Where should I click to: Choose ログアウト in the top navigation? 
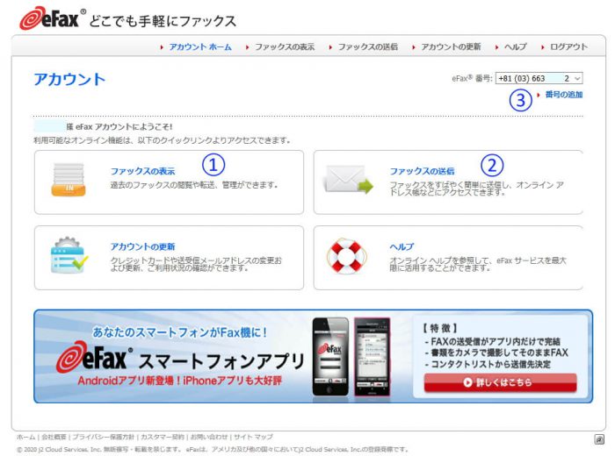pyautogui.click(x=568, y=47)
